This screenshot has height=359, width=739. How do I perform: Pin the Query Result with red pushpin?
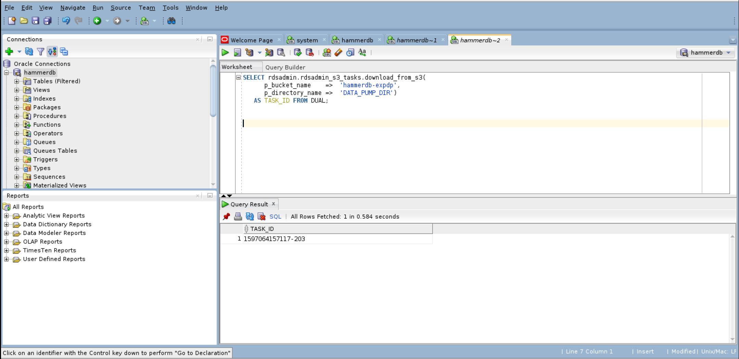coord(226,217)
